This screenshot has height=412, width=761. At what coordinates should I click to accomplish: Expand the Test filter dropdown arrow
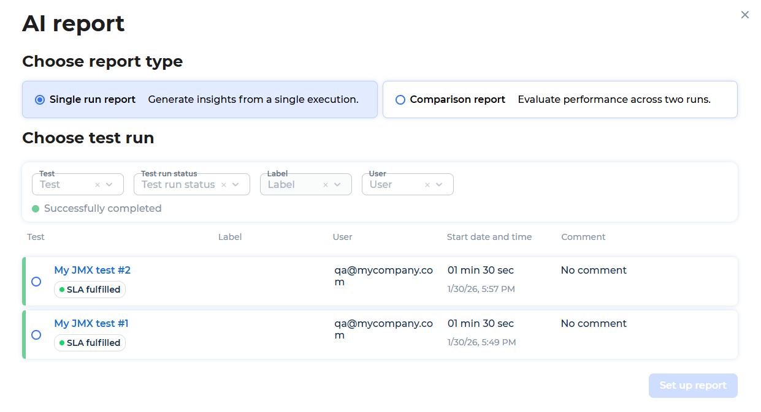(x=110, y=185)
